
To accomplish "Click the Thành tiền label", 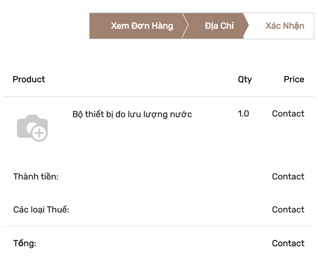I will point(36,176).
